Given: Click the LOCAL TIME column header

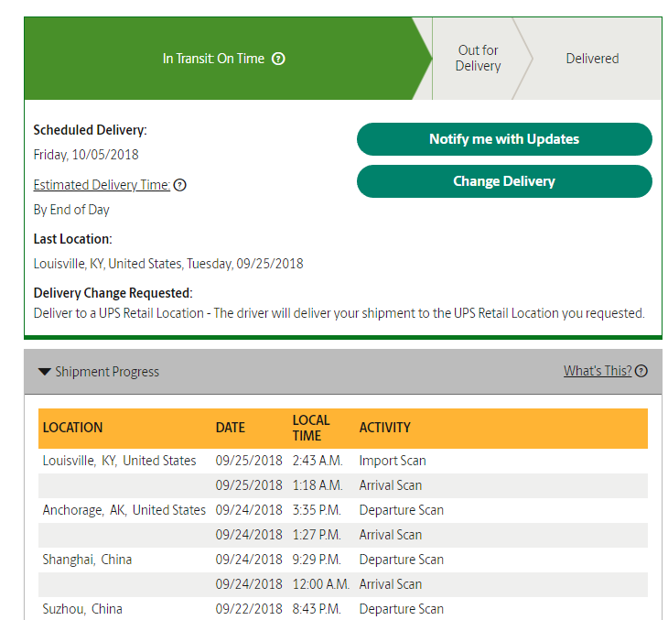Looking at the screenshot, I should pyautogui.click(x=311, y=428).
